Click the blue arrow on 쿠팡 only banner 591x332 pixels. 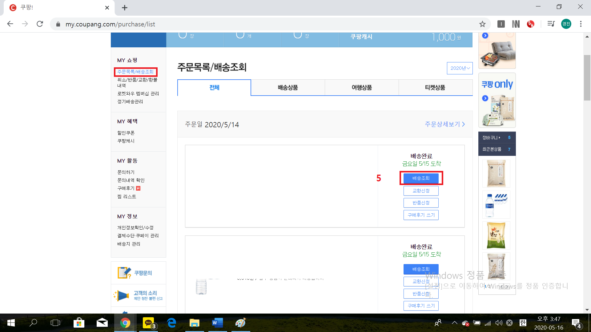tap(485, 98)
